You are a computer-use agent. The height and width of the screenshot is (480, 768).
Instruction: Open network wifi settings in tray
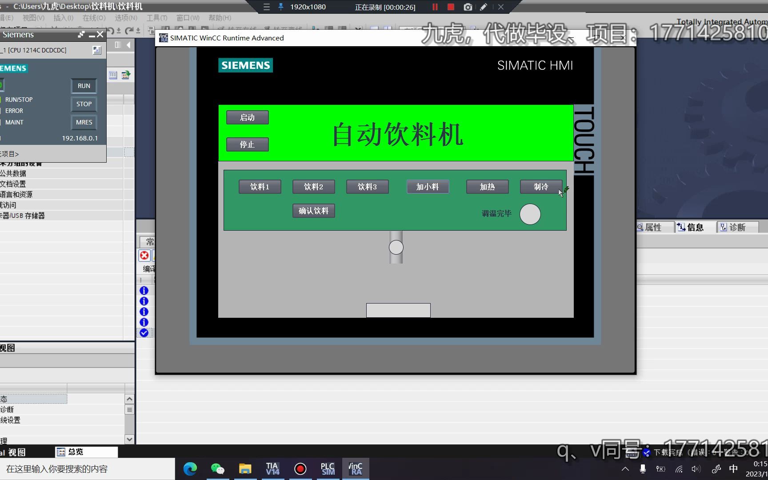pyautogui.click(x=679, y=469)
